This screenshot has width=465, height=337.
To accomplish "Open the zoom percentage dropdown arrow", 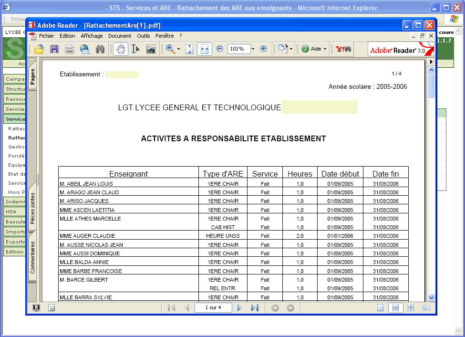I will coord(253,49).
